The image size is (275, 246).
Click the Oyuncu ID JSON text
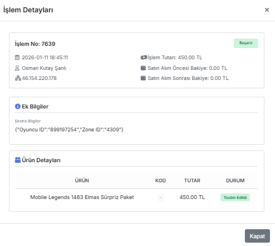(x=69, y=130)
